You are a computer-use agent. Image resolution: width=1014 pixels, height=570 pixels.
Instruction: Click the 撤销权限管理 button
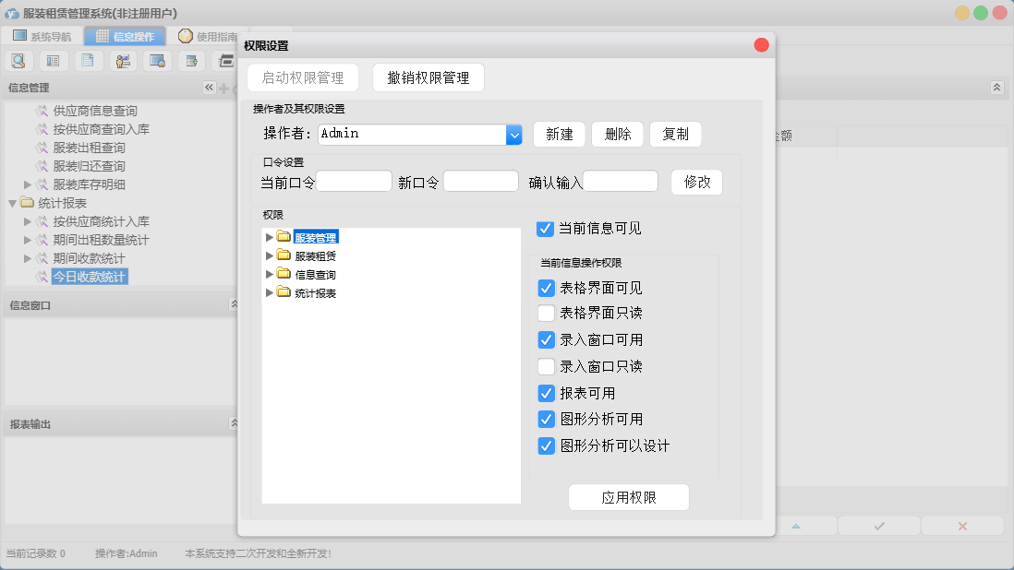429,78
